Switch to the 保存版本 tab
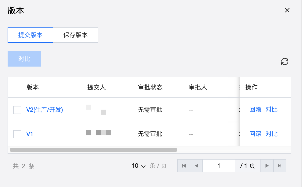This screenshot has height=187, width=302. tap(75, 35)
